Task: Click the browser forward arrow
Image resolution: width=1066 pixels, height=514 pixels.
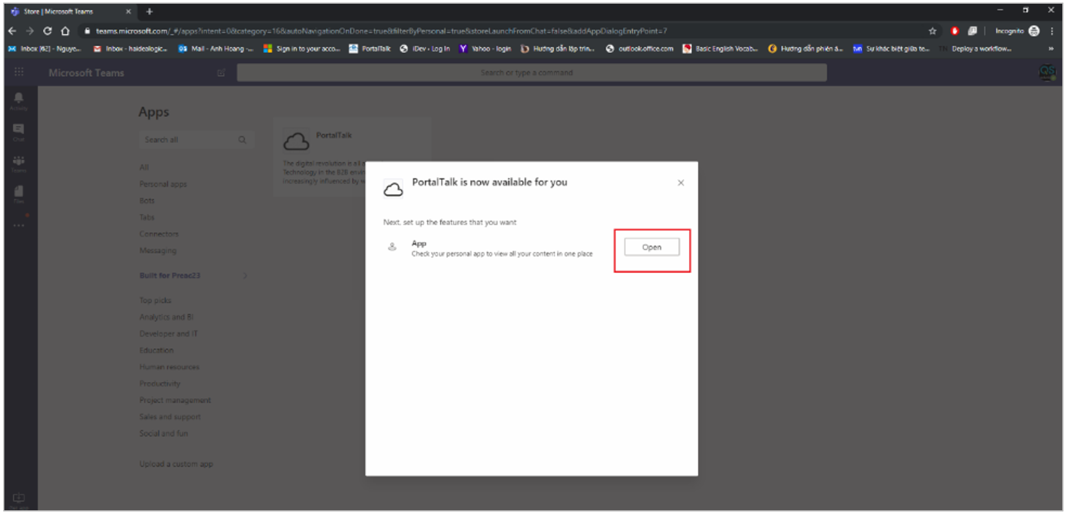Action: click(x=30, y=31)
